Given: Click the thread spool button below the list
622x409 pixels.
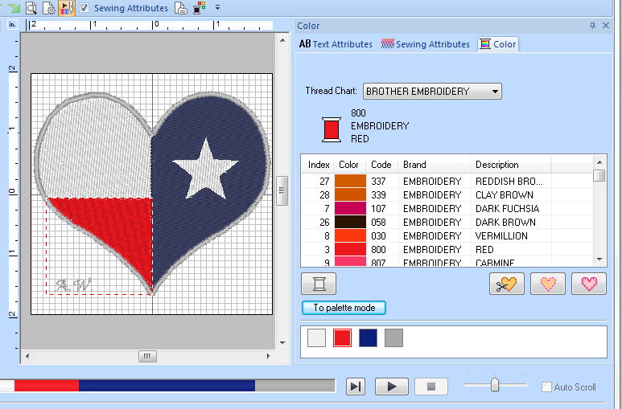Looking at the screenshot, I should tap(319, 284).
